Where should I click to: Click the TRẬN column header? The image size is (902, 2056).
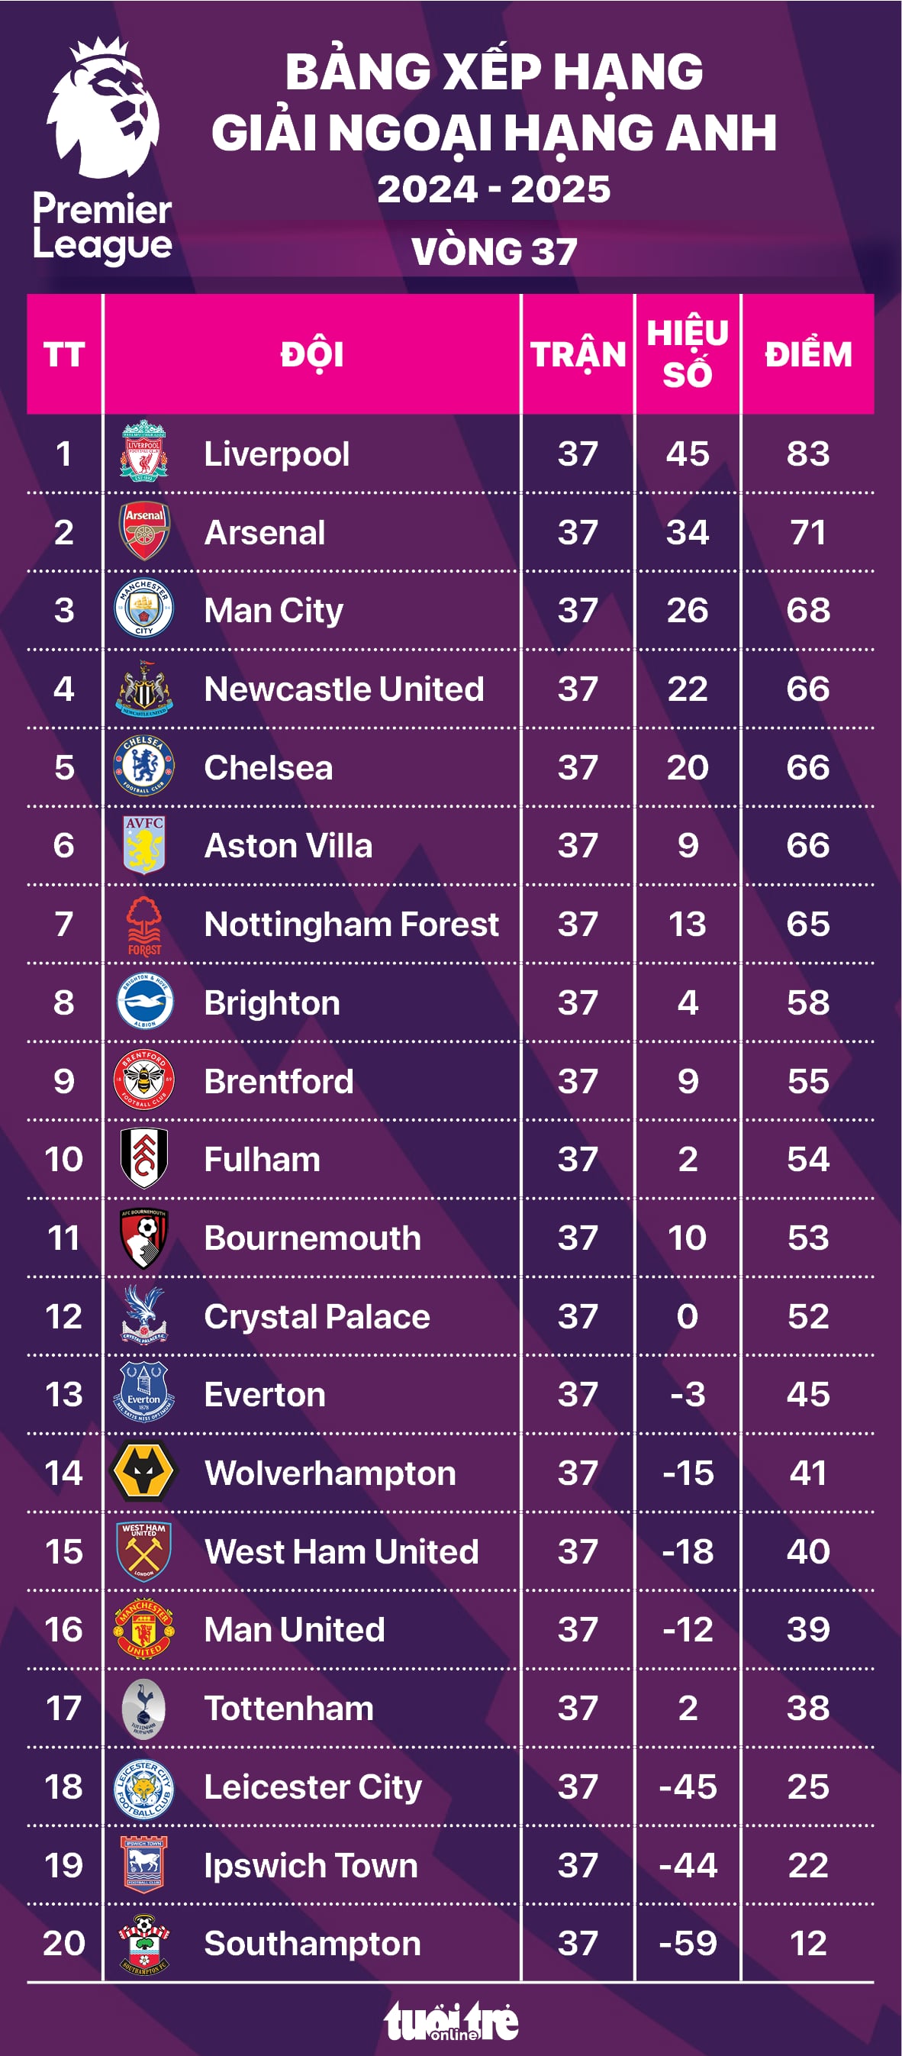click(578, 354)
